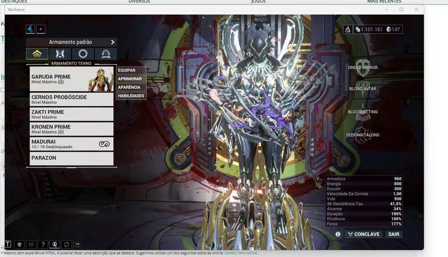Expand the Armamento padrão loadout selector
448x257 pixels.
click(72, 42)
